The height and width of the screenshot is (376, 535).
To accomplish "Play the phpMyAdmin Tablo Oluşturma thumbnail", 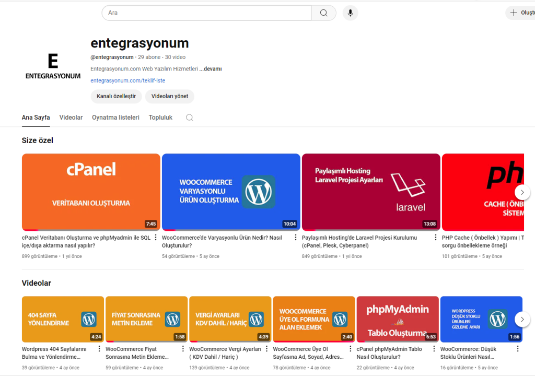I will tap(398, 319).
